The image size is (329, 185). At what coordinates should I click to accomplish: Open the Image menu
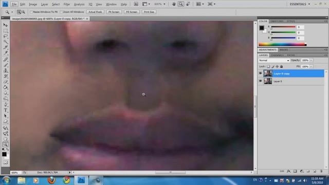pyautogui.click(x=33, y=4)
